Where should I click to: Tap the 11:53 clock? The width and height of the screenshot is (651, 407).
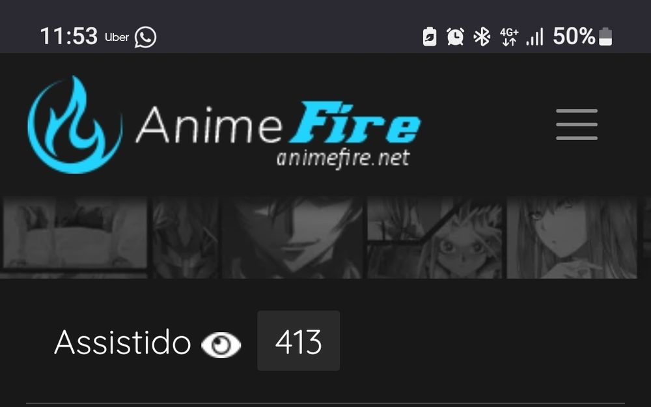68,36
